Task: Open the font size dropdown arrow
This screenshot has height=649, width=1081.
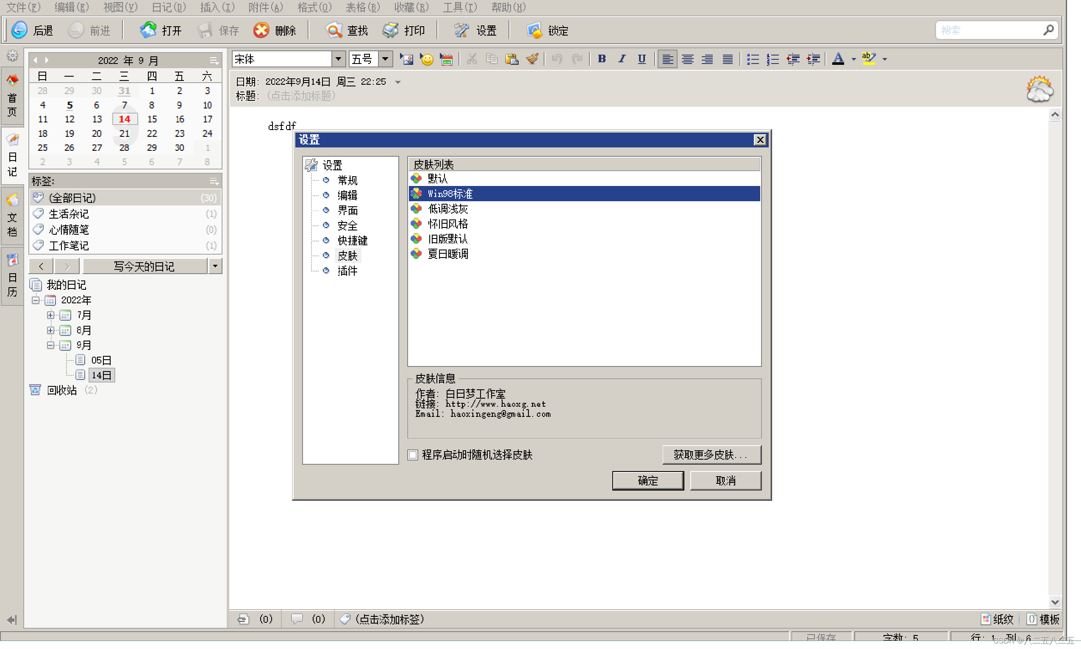Action: (x=385, y=59)
